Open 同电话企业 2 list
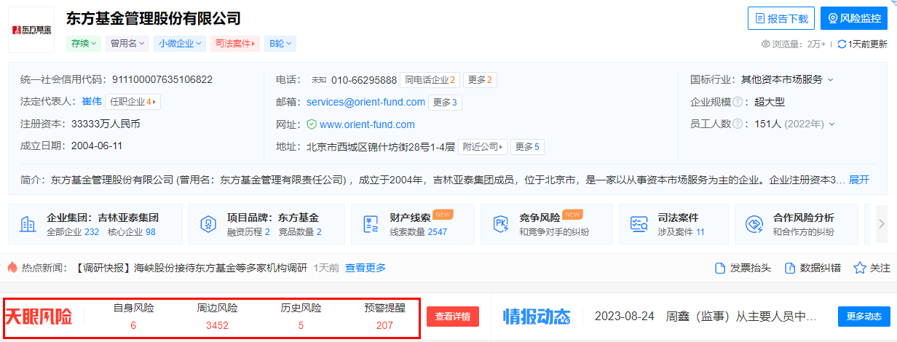Image resolution: width=897 pixels, height=342 pixels. click(x=430, y=80)
